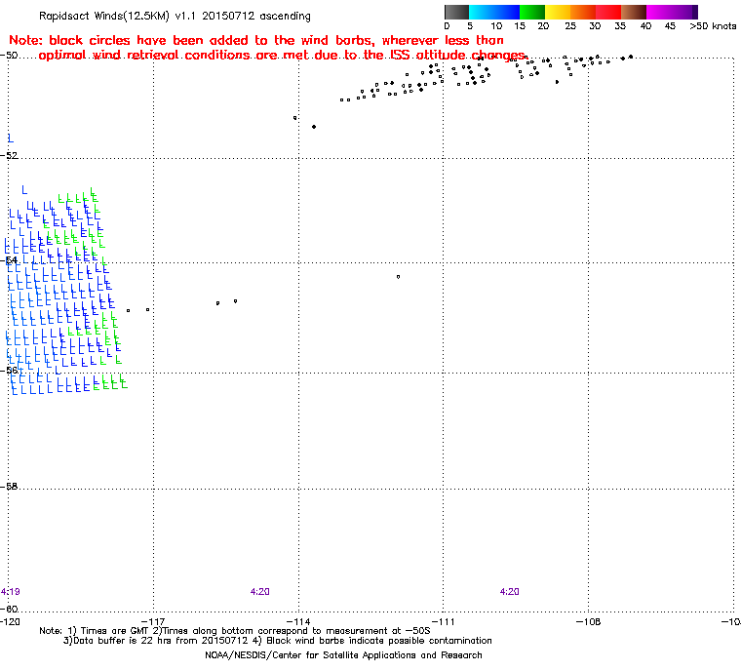The image size is (741, 671).
Task: Click the 'Data buffer is 22 hrs' footer line
Action: (x=278, y=641)
